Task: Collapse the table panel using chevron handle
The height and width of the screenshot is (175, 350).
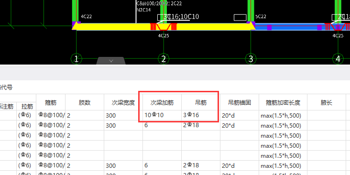Action: [x=111, y=61]
